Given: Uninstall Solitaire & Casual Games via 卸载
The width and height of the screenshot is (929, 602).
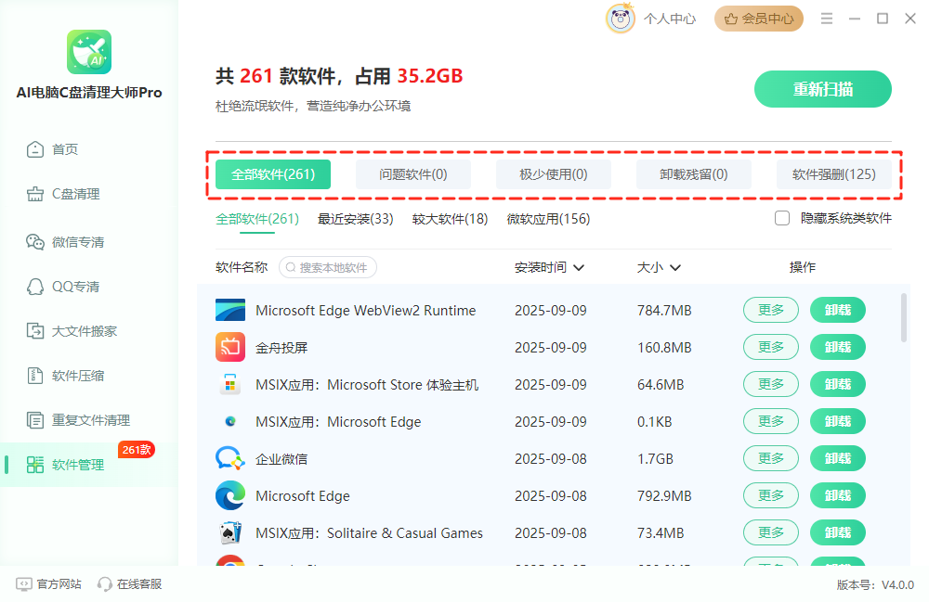Looking at the screenshot, I should click(x=838, y=532).
